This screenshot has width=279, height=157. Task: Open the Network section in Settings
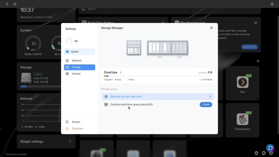pyautogui.click(x=80, y=61)
